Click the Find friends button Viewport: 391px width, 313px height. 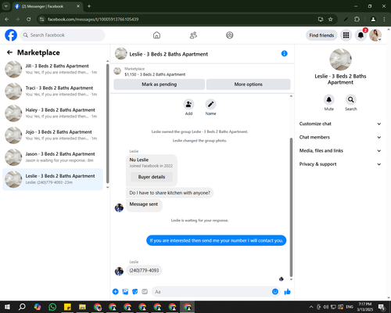click(321, 35)
